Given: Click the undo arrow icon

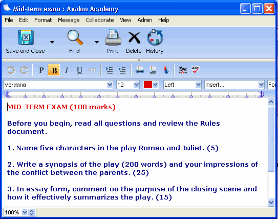Looking at the screenshot, I should point(11,70).
